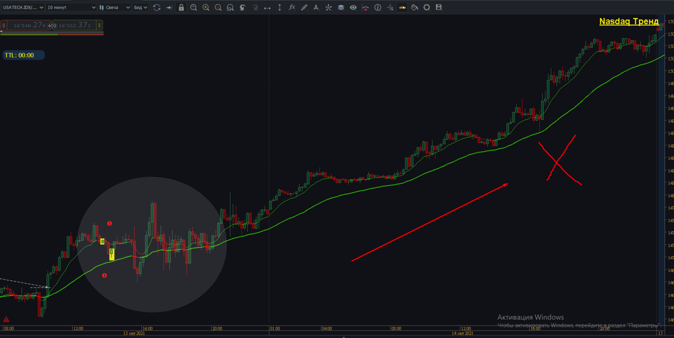Screen dimensions: 674x338
Task: Click the vertical scale arrows icon
Action: point(280,7)
